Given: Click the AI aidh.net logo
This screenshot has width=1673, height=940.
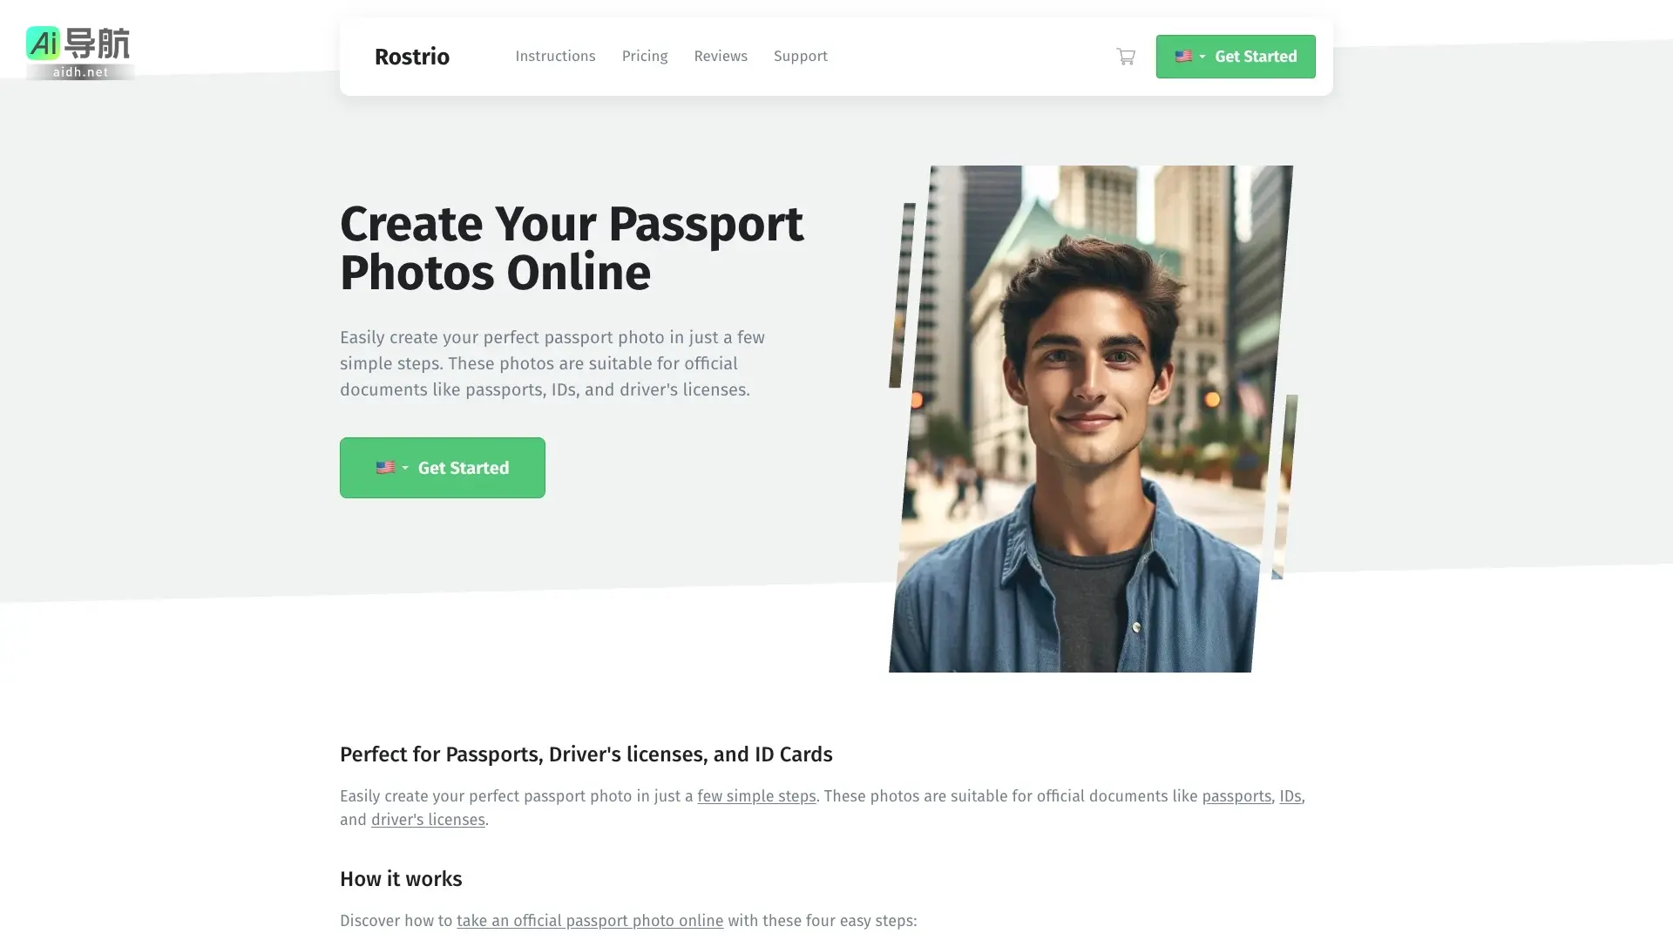Looking at the screenshot, I should (x=79, y=52).
